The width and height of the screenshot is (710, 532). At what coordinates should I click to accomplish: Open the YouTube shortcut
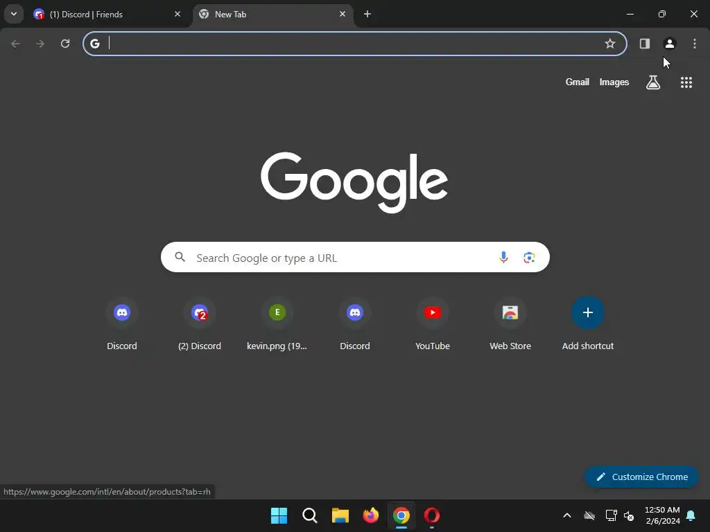click(x=433, y=324)
